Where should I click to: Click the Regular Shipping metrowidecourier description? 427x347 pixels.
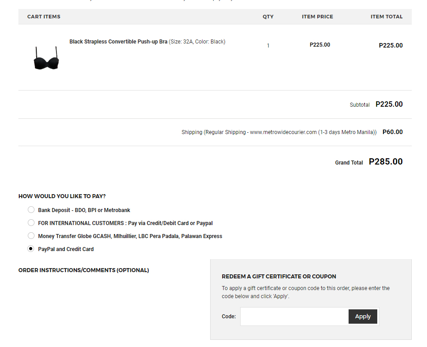tap(279, 132)
